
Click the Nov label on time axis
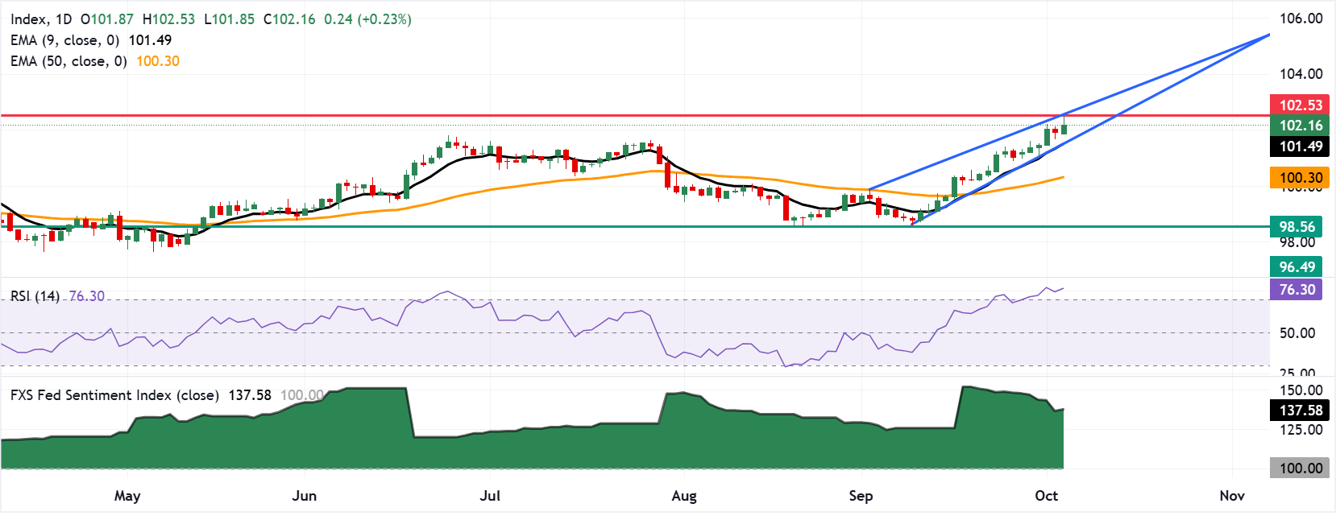tap(1232, 496)
